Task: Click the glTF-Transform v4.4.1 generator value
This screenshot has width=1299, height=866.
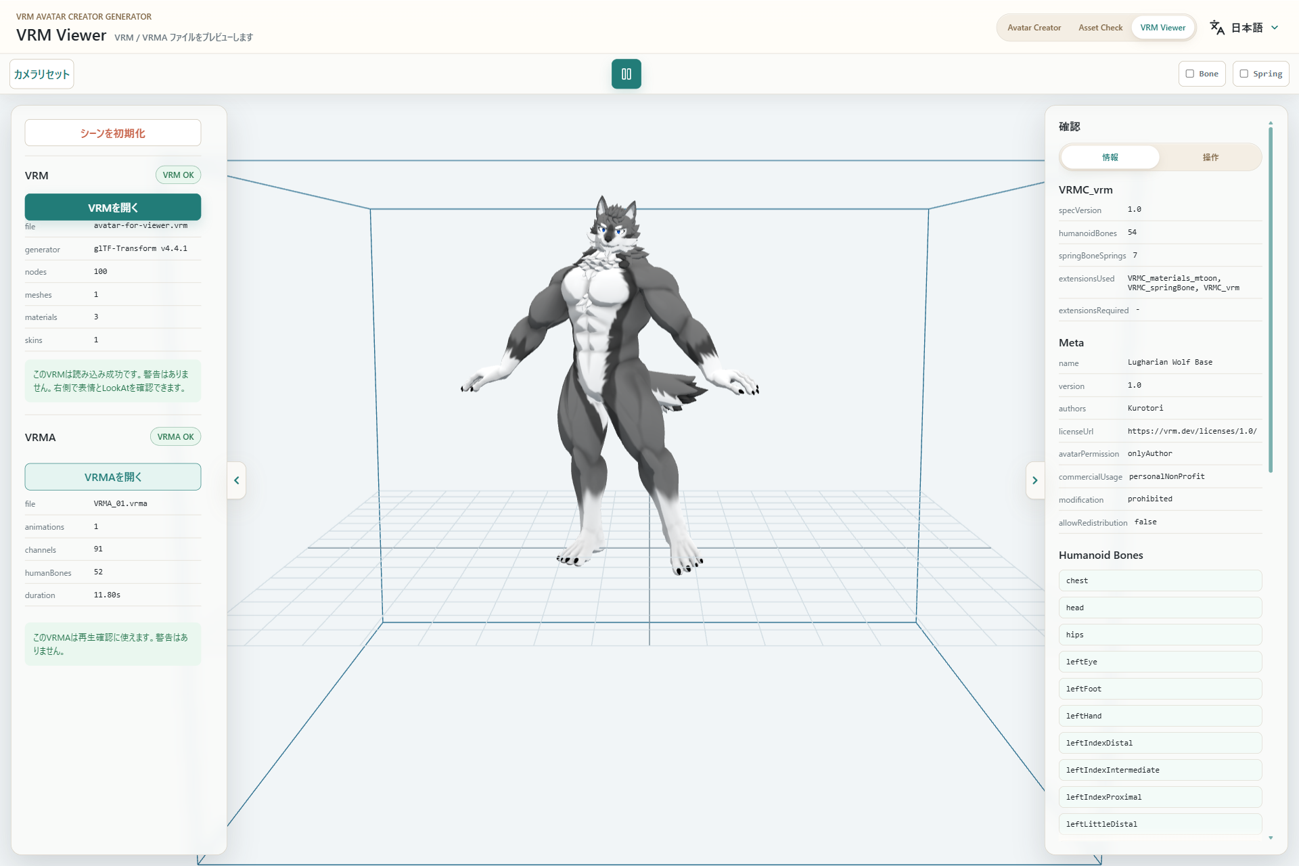Action: [x=141, y=248]
